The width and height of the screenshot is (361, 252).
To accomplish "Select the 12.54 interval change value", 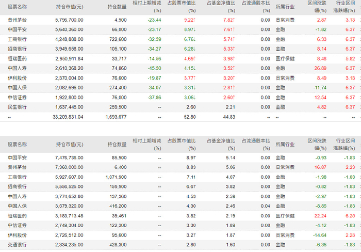I will click(x=320, y=97).
